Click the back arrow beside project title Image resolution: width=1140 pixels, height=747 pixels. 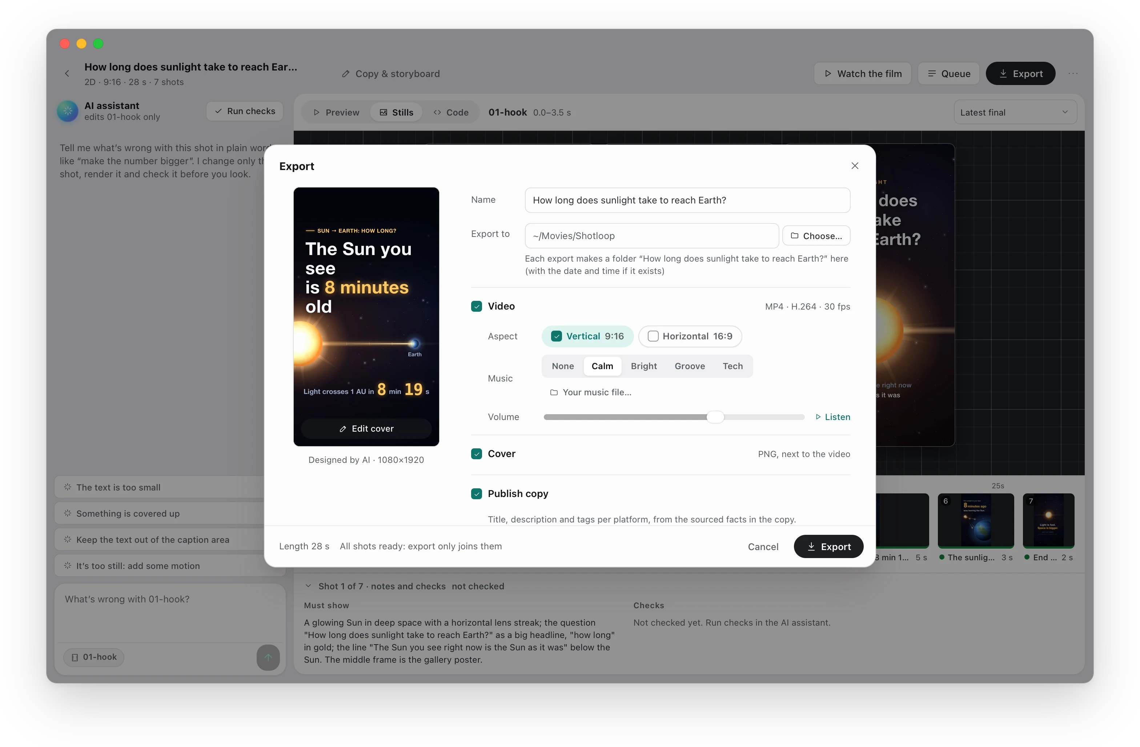(67, 73)
